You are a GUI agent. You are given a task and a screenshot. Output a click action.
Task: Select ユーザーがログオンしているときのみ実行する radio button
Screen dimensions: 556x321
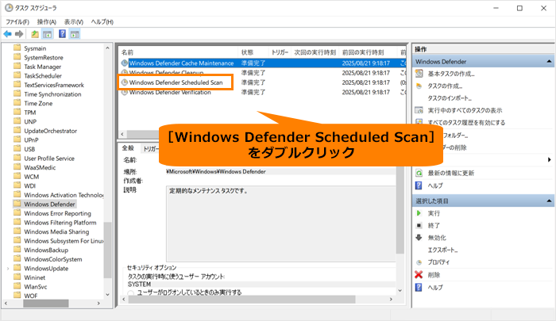point(131,293)
